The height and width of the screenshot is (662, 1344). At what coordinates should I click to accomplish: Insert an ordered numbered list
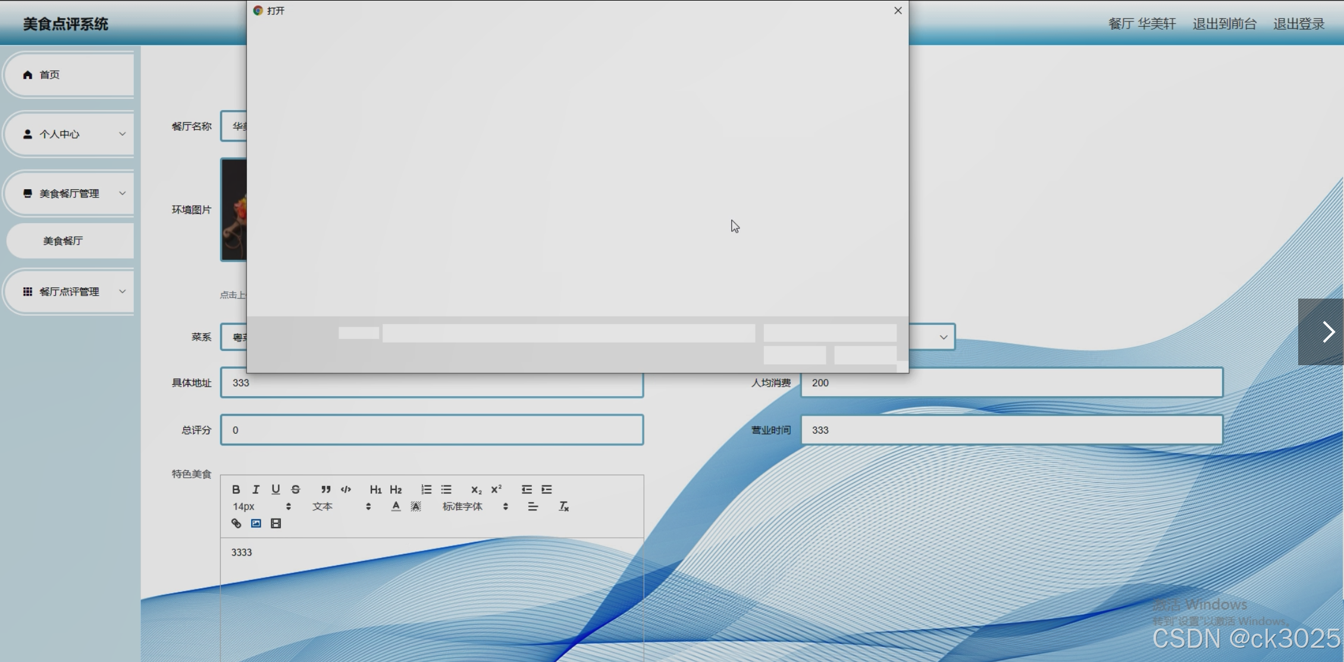pyautogui.click(x=426, y=490)
